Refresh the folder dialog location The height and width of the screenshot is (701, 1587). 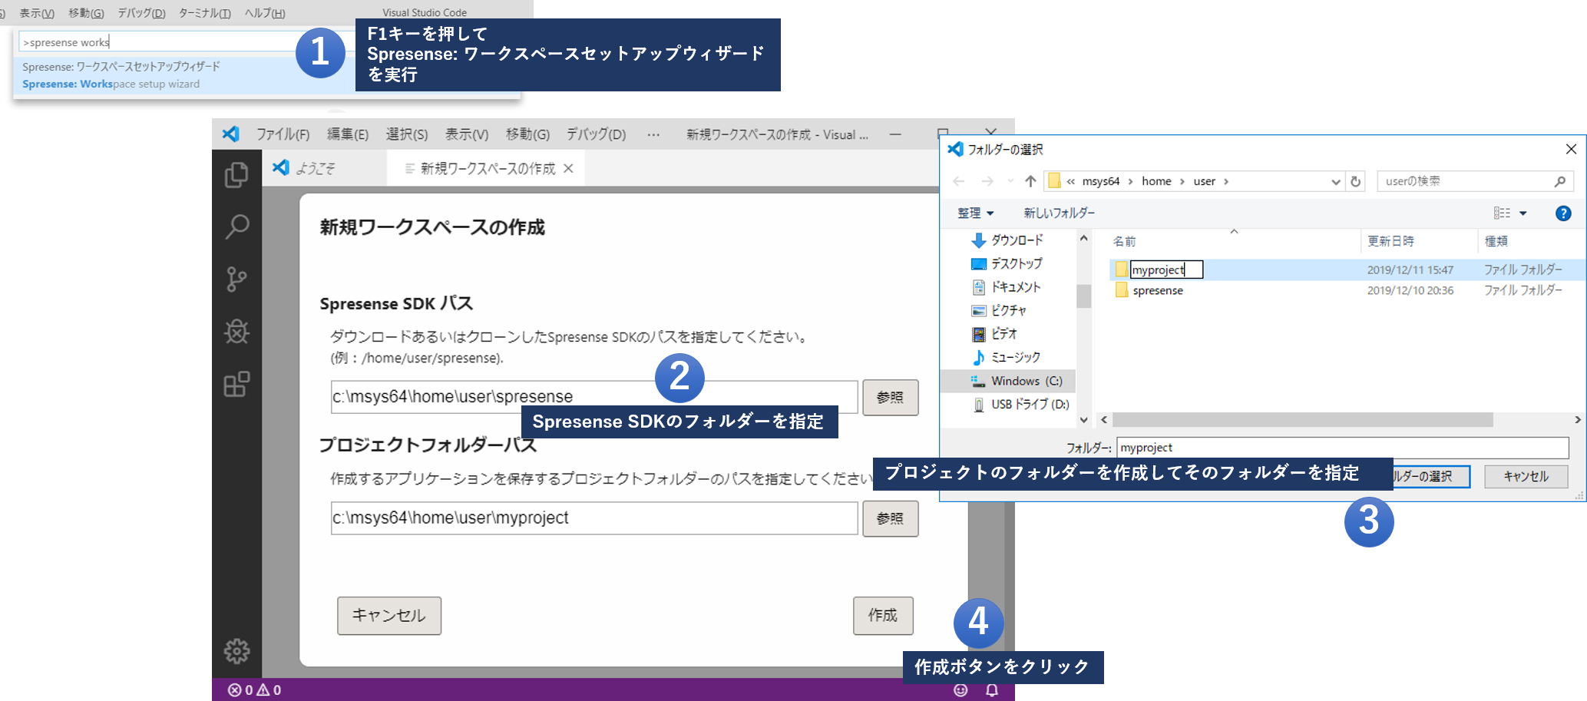point(1356,181)
